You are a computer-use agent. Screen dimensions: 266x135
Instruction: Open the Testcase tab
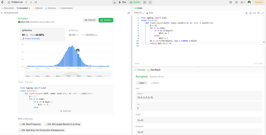[x=140, y=70]
